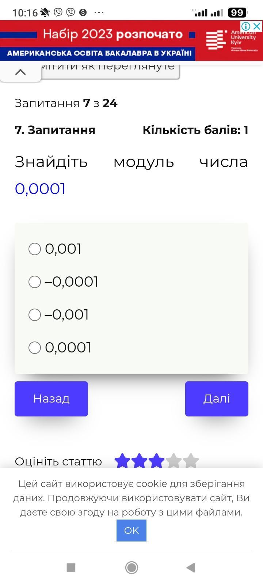Select the 0,001 radio option
Screen dimensions: 263x585
35,249
